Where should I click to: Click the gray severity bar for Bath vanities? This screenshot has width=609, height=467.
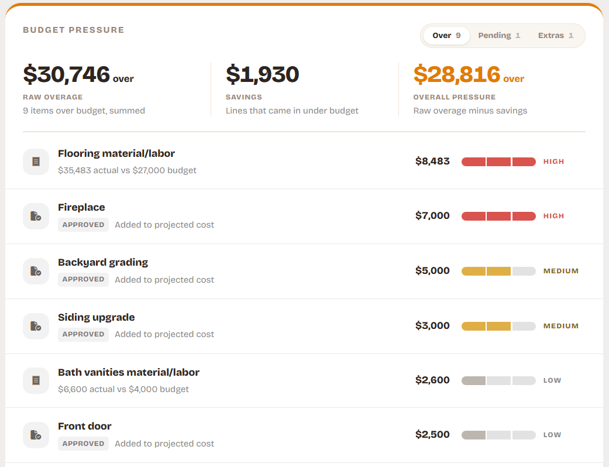(498, 380)
